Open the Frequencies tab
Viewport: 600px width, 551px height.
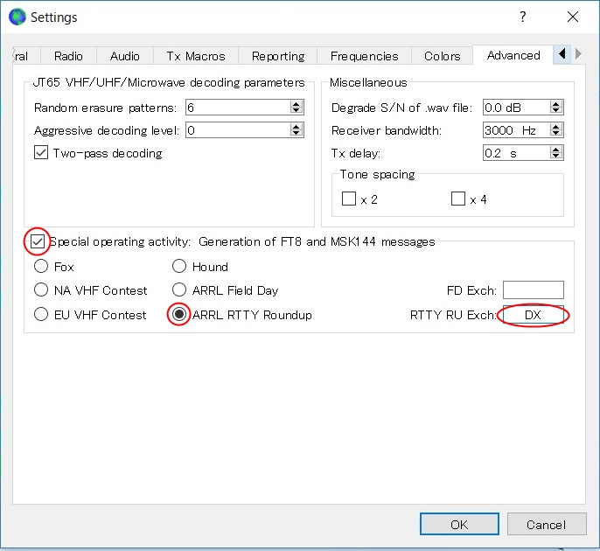coord(364,56)
